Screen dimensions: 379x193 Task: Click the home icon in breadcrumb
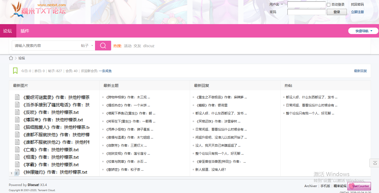[11, 58]
